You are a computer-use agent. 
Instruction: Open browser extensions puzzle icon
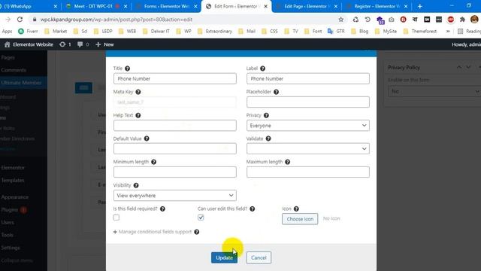(x=462, y=20)
